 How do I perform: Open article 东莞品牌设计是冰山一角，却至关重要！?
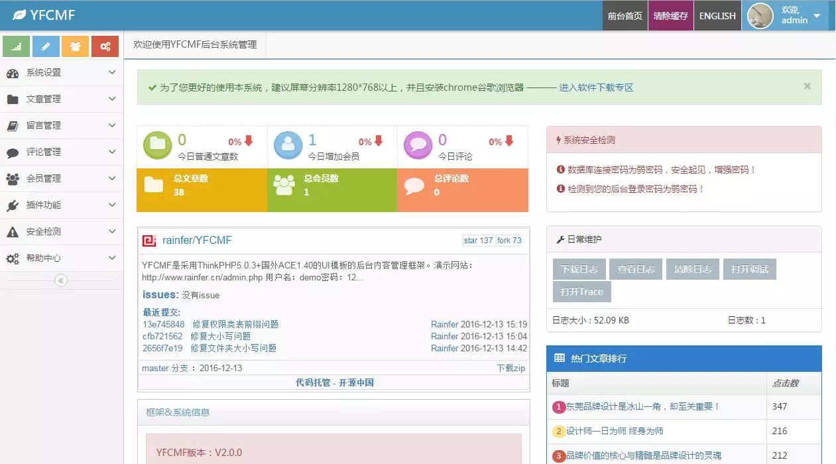point(642,406)
